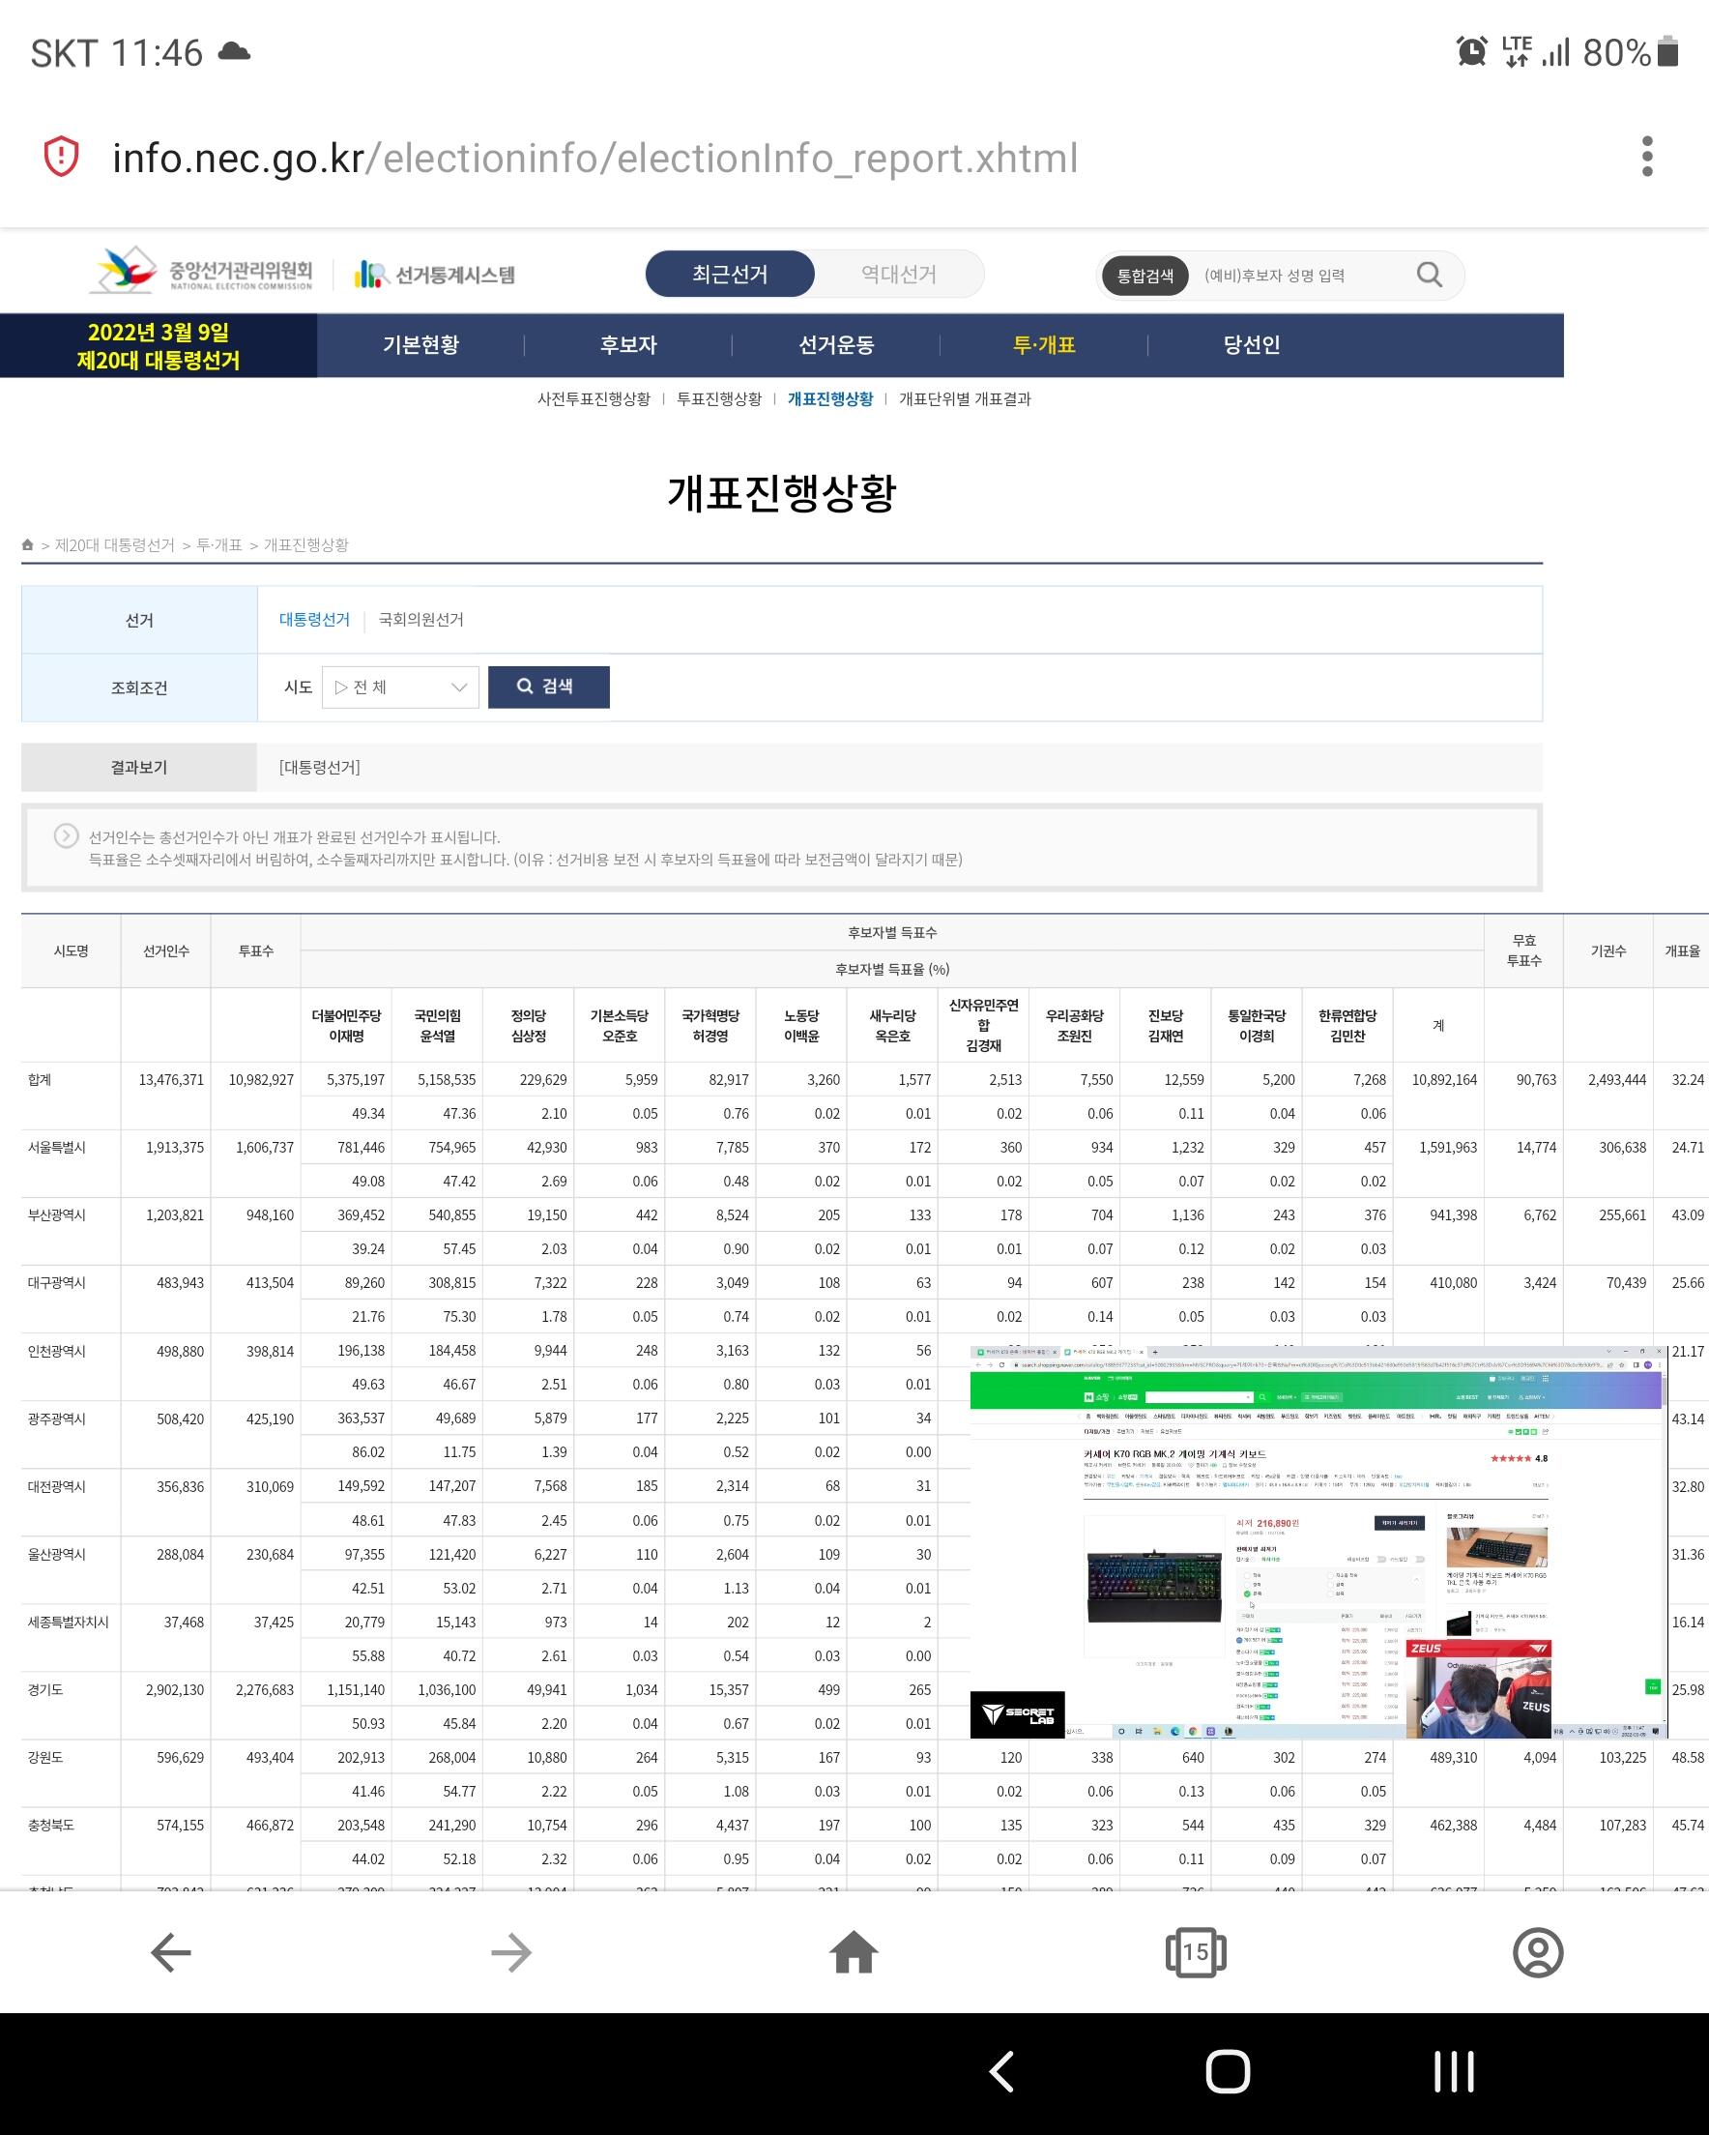Tap the browser security shield icon
Screen dimensions: 1709x2135
click(62, 158)
